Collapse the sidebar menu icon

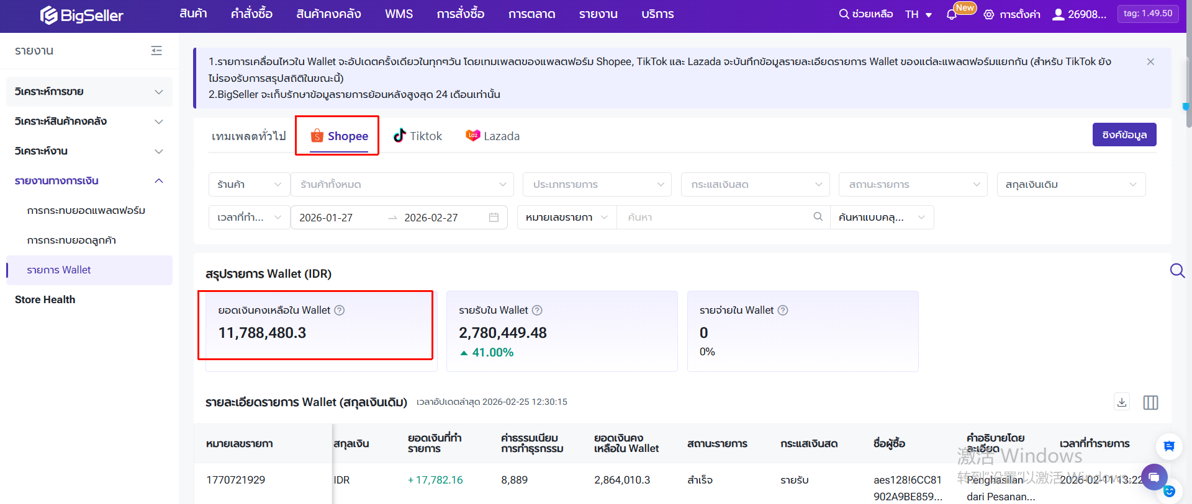(156, 51)
